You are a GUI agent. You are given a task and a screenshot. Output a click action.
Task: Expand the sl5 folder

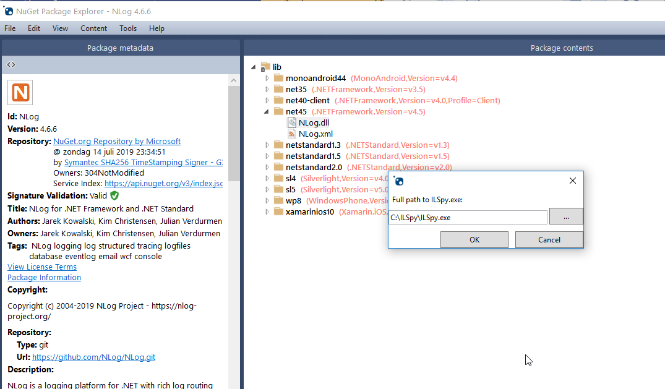[x=267, y=189]
